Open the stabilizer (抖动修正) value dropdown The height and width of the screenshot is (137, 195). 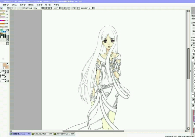pyautogui.click(x=93, y=8)
